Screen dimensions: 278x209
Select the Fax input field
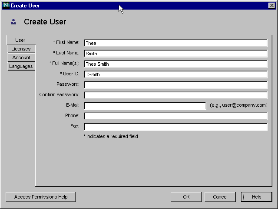tap(175, 127)
